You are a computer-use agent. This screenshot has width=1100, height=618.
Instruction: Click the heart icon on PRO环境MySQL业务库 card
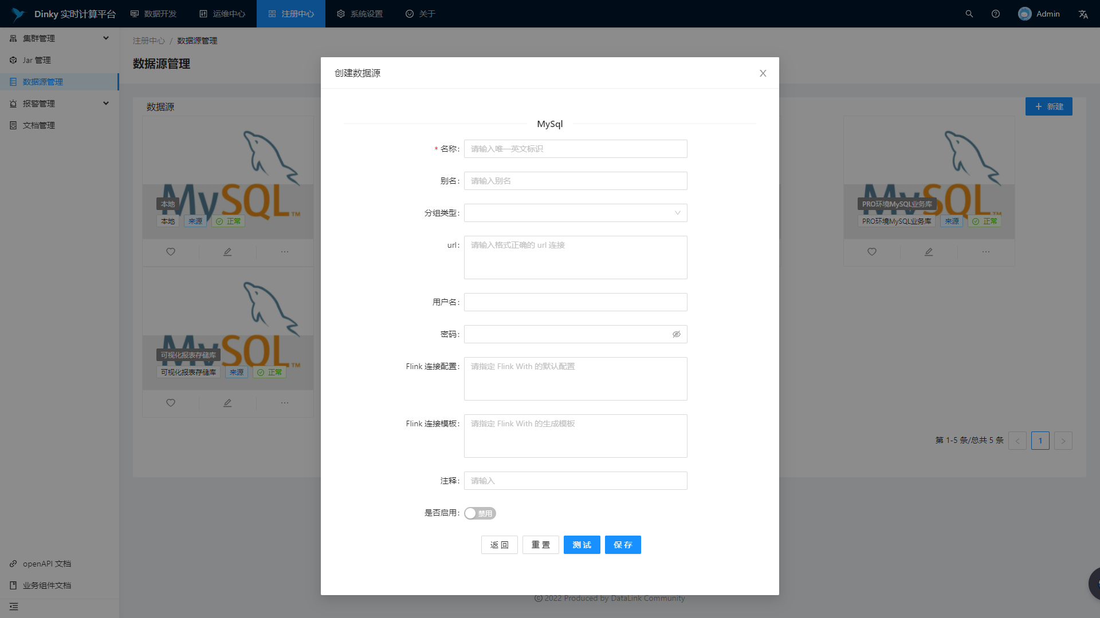(x=872, y=252)
